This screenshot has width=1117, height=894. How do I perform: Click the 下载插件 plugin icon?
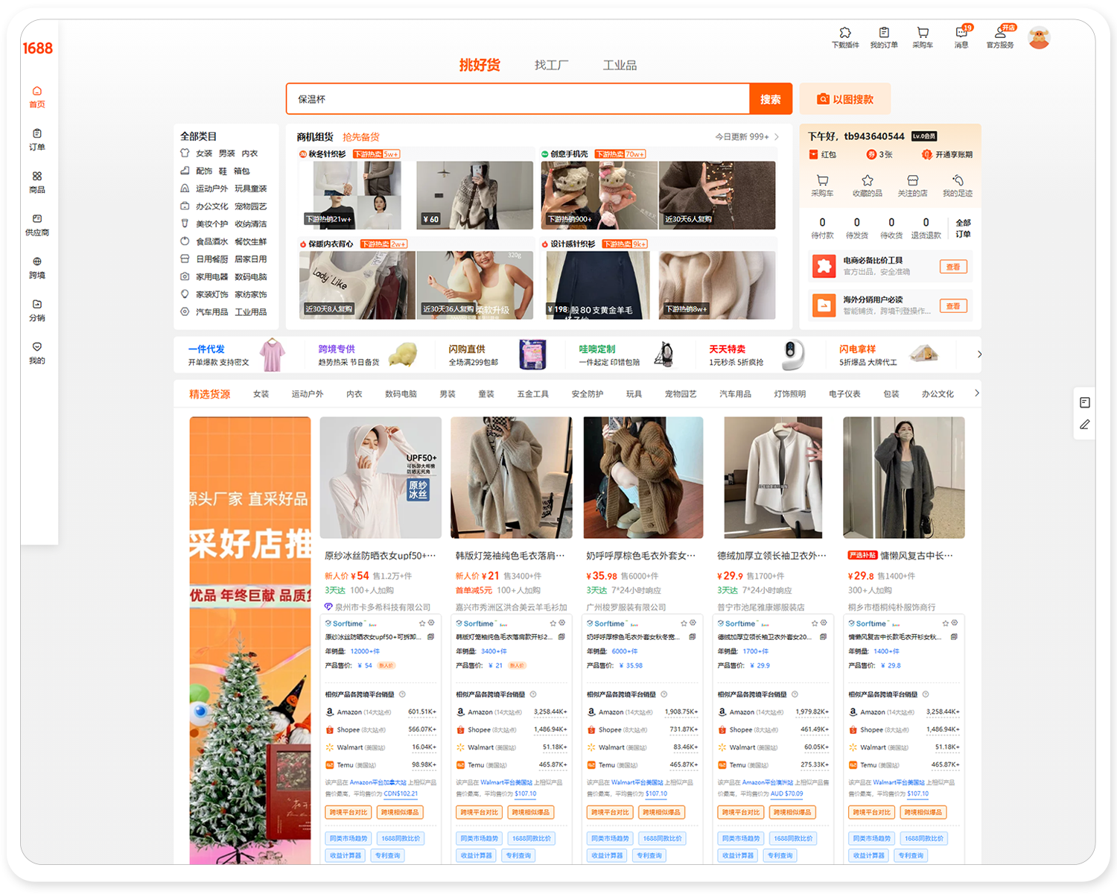coord(845,34)
